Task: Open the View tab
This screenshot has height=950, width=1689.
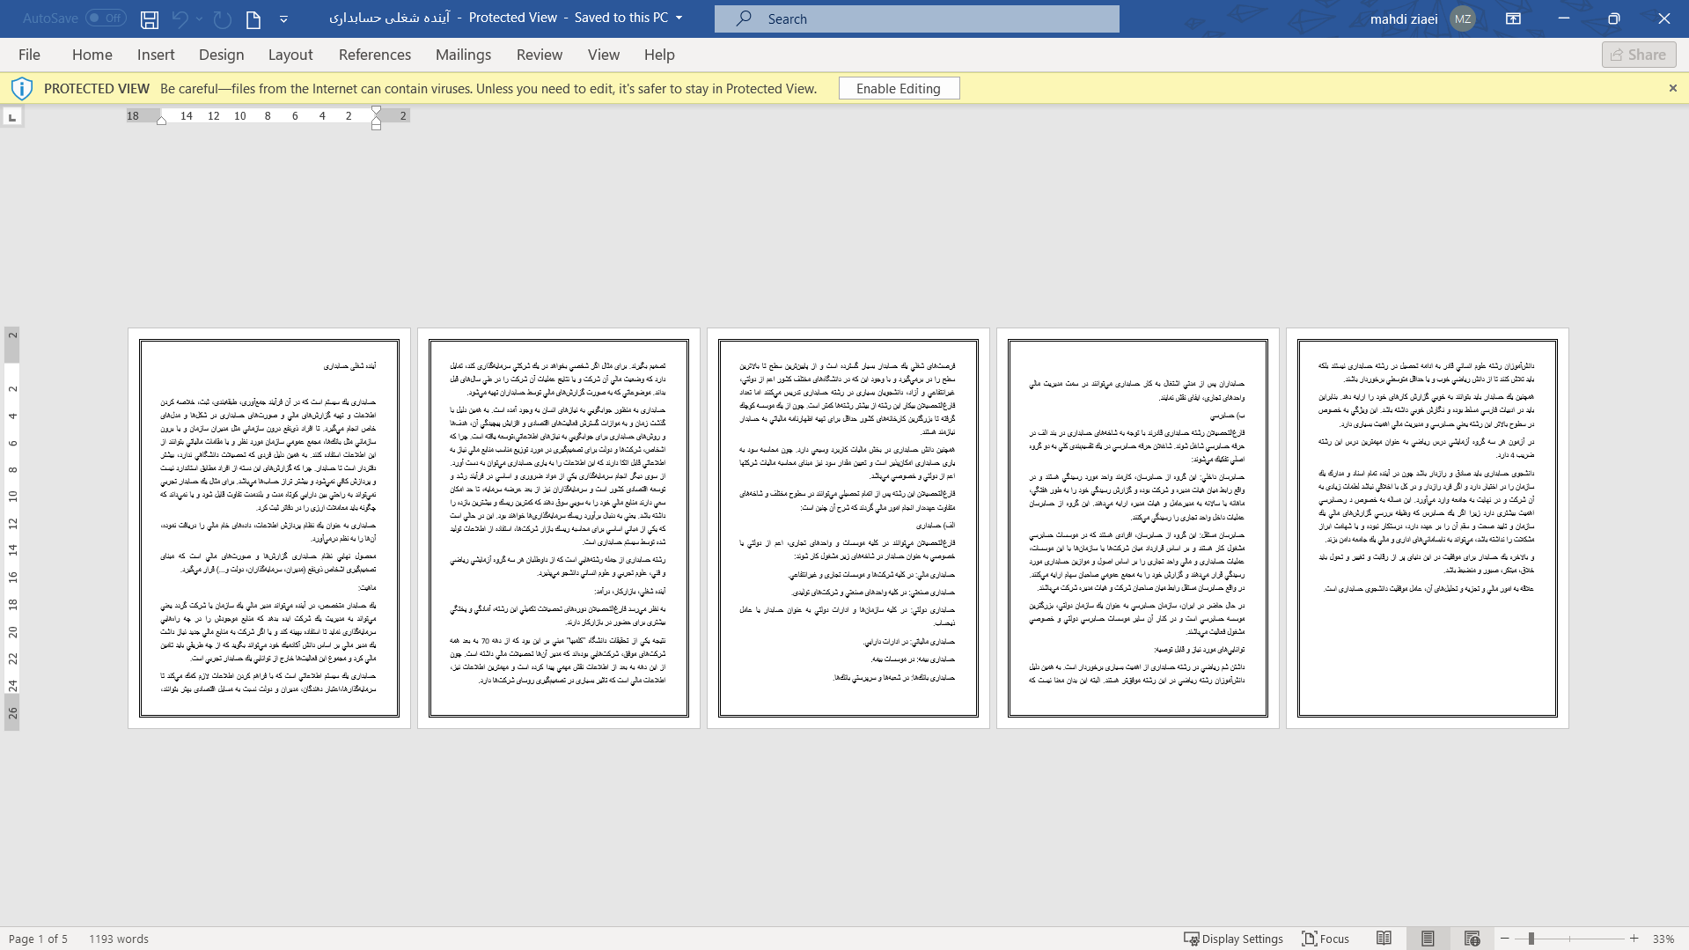Action: pyautogui.click(x=604, y=55)
